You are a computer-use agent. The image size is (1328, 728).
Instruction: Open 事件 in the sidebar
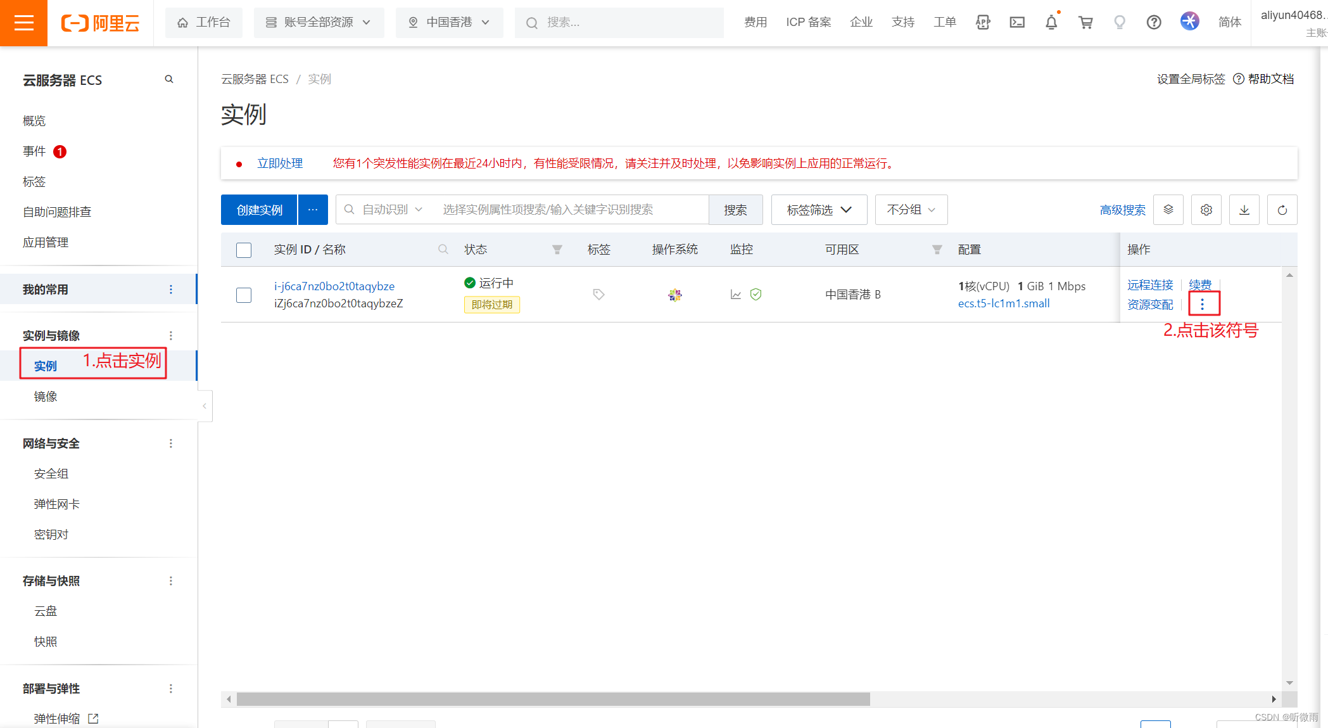pyautogui.click(x=34, y=151)
